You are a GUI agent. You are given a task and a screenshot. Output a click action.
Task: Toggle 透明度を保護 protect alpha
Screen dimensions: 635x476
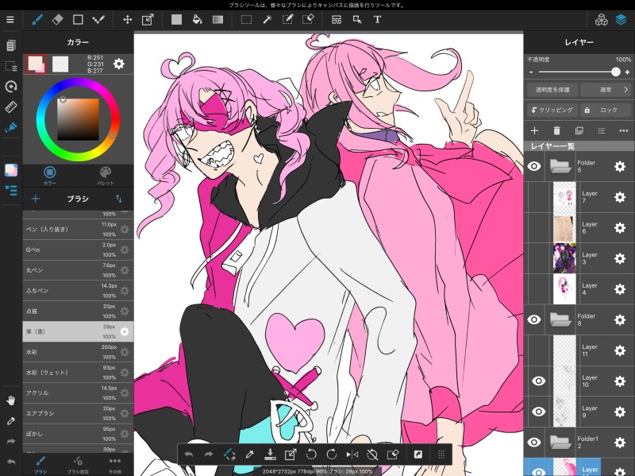552,90
